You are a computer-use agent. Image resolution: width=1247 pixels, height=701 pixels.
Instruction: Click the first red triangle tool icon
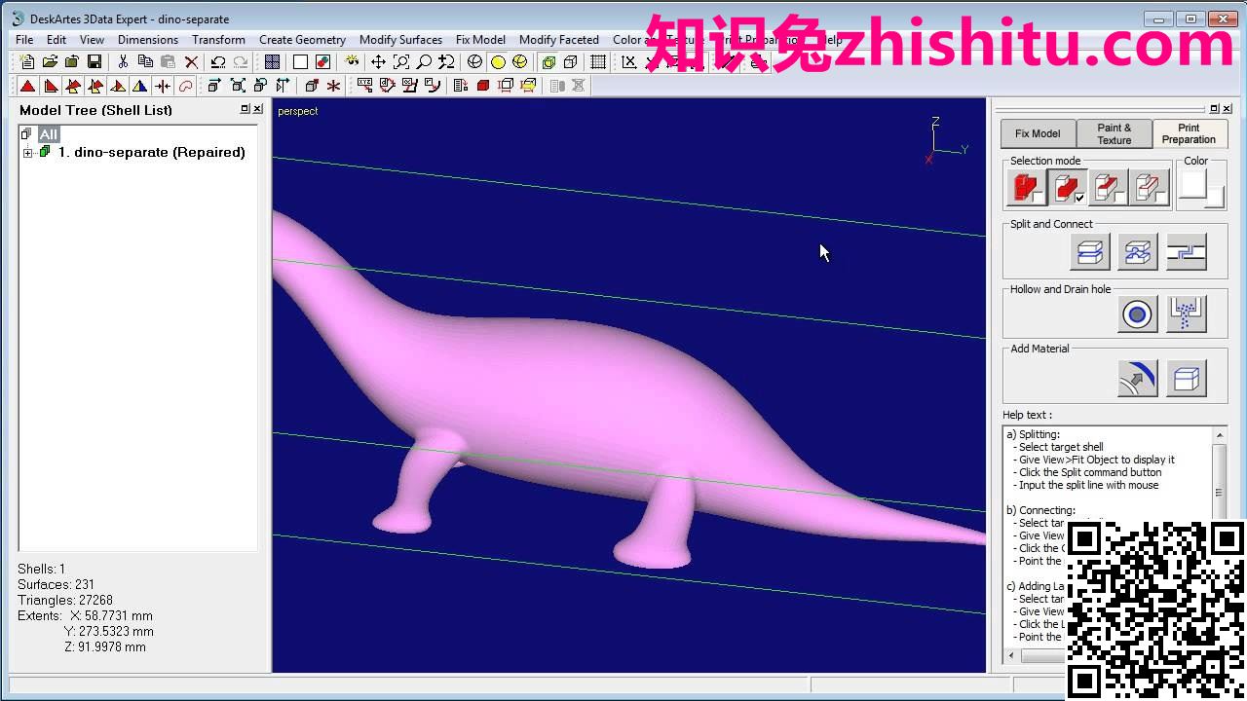27,86
